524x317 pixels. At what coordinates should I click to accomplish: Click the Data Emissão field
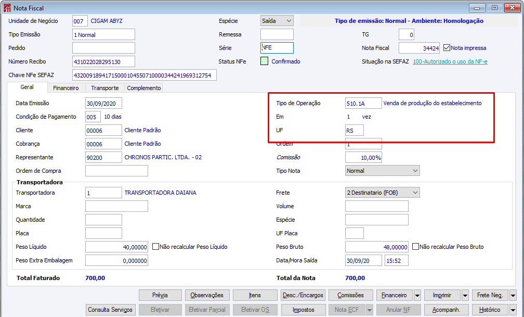pyautogui.click(x=103, y=103)
